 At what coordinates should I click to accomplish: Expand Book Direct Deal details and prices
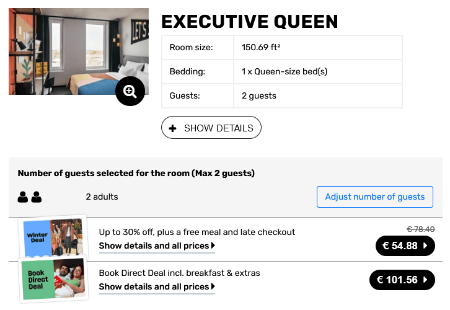point(157,286)
